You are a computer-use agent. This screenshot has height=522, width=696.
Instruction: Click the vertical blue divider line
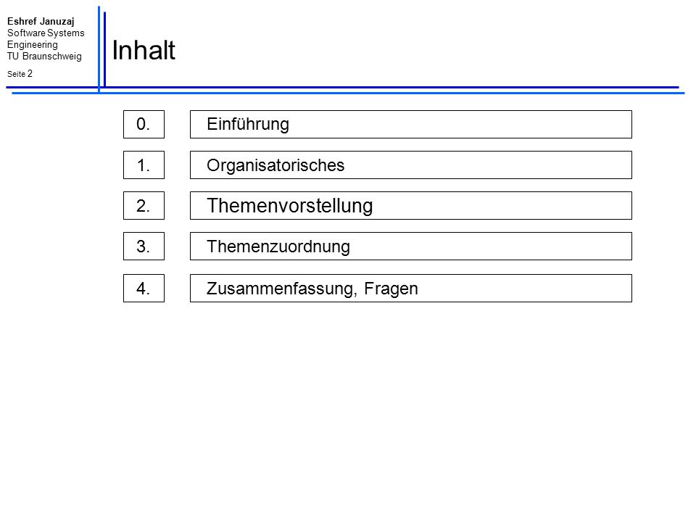click(99, 49)
